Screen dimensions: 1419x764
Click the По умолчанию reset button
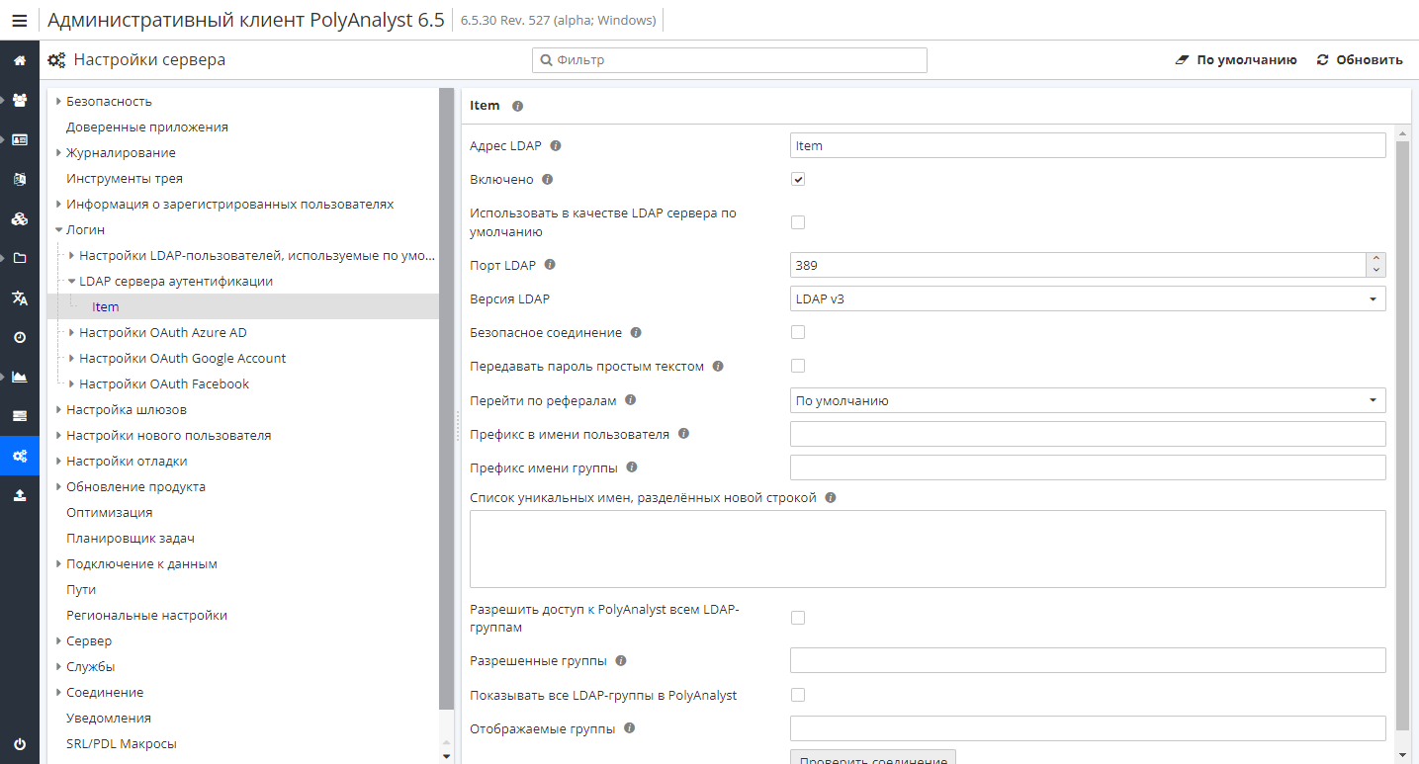coord(1236,60)
